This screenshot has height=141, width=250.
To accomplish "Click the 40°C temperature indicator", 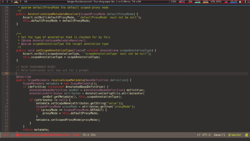I will (x=182, y=1).
